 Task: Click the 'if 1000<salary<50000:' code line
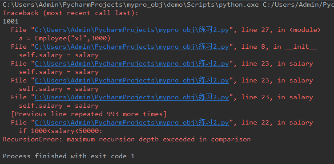61,131
